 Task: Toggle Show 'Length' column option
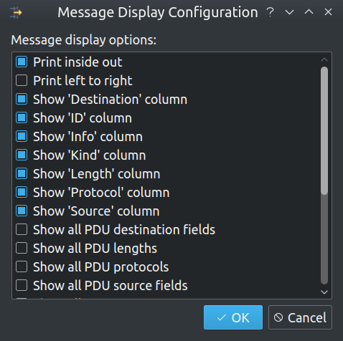click(x=22, y=173)
